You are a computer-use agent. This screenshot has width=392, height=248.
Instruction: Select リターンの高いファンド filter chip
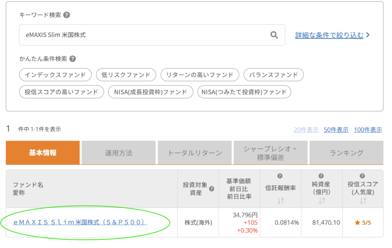coord(200,75)
